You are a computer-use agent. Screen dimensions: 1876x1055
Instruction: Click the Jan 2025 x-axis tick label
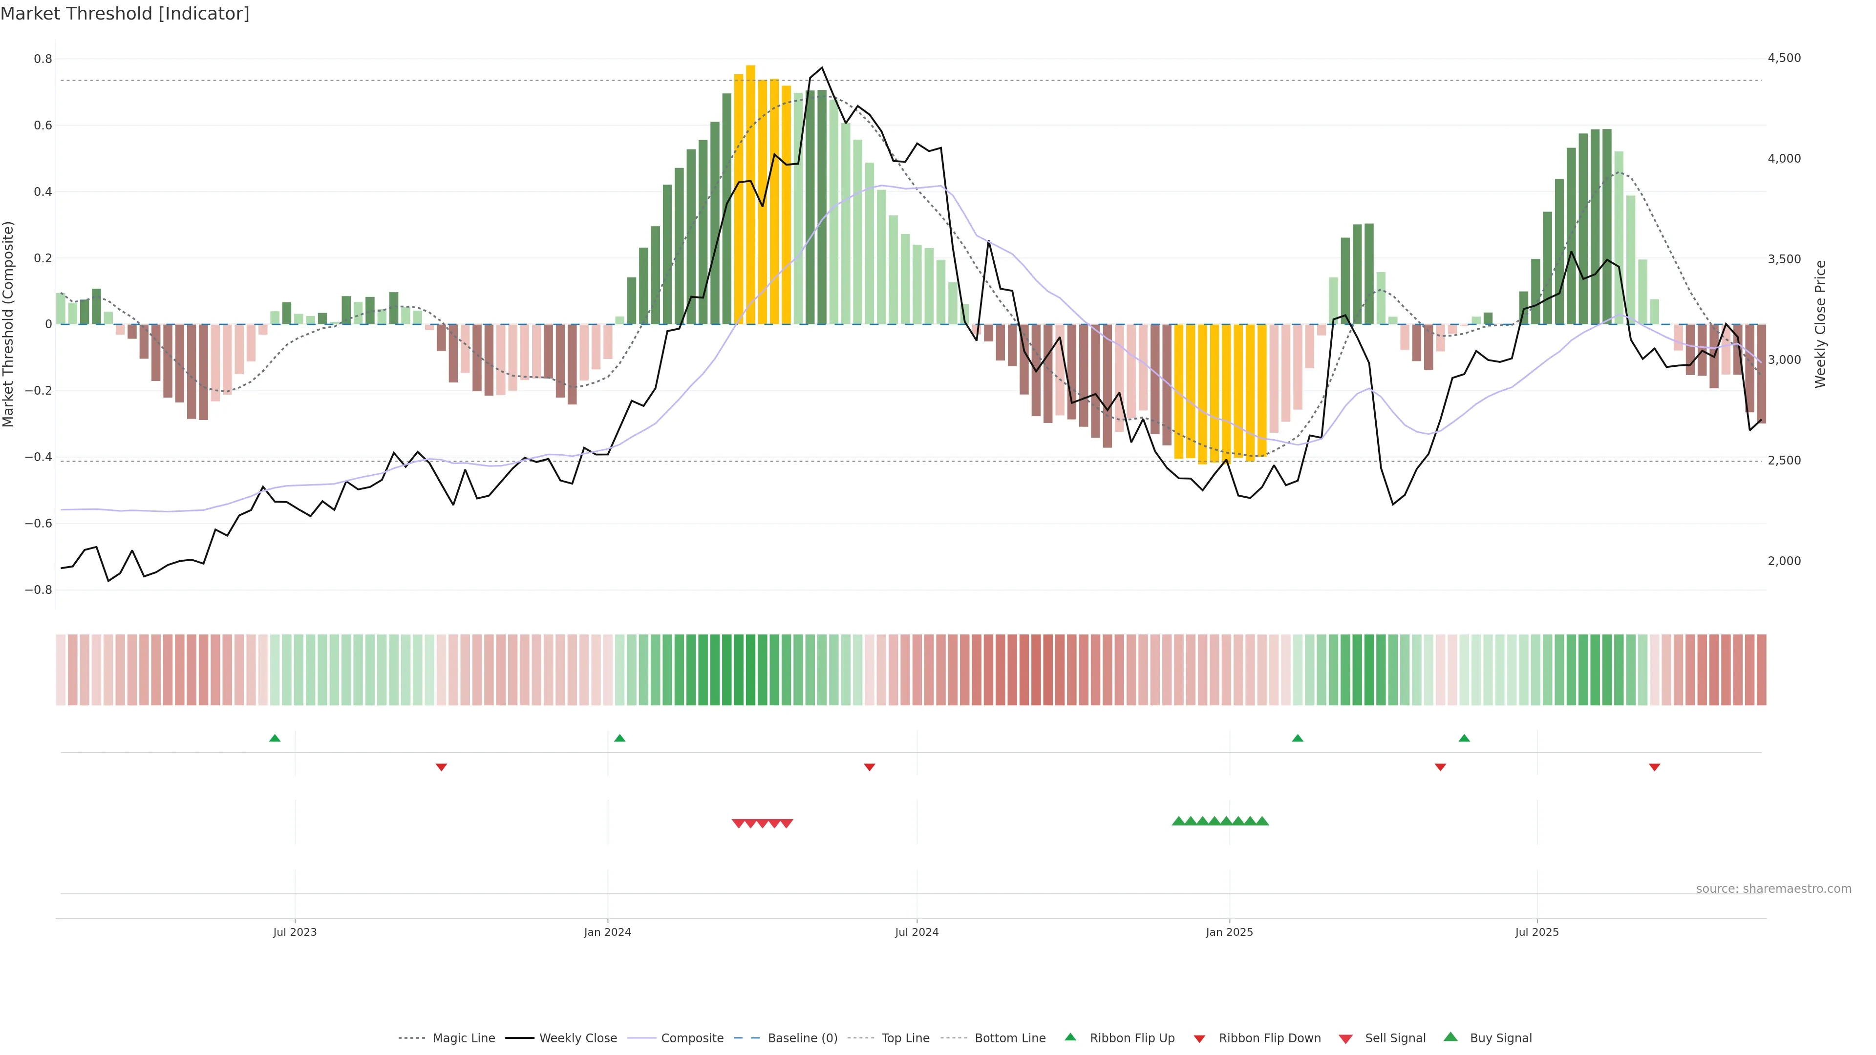1229,932
